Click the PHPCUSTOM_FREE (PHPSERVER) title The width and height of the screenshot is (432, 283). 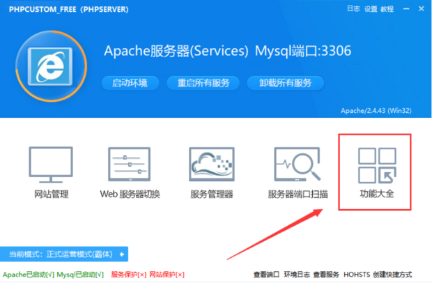(68, 9)
